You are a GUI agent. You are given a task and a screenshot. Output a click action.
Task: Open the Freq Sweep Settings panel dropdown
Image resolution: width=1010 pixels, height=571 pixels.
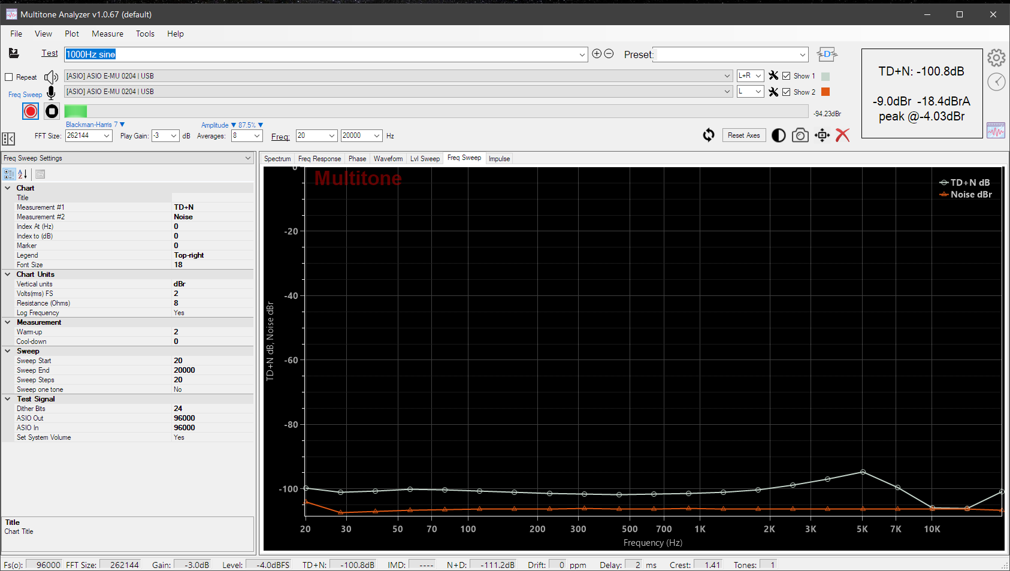pos(247,158)
